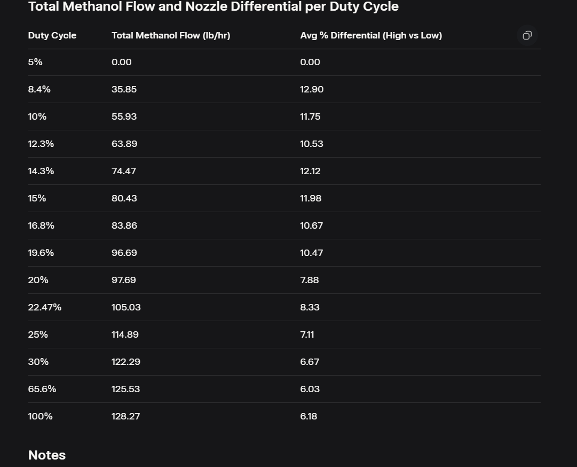Click the Avg % Differential column header
577x467 pixels.
[x=371, y=35]
